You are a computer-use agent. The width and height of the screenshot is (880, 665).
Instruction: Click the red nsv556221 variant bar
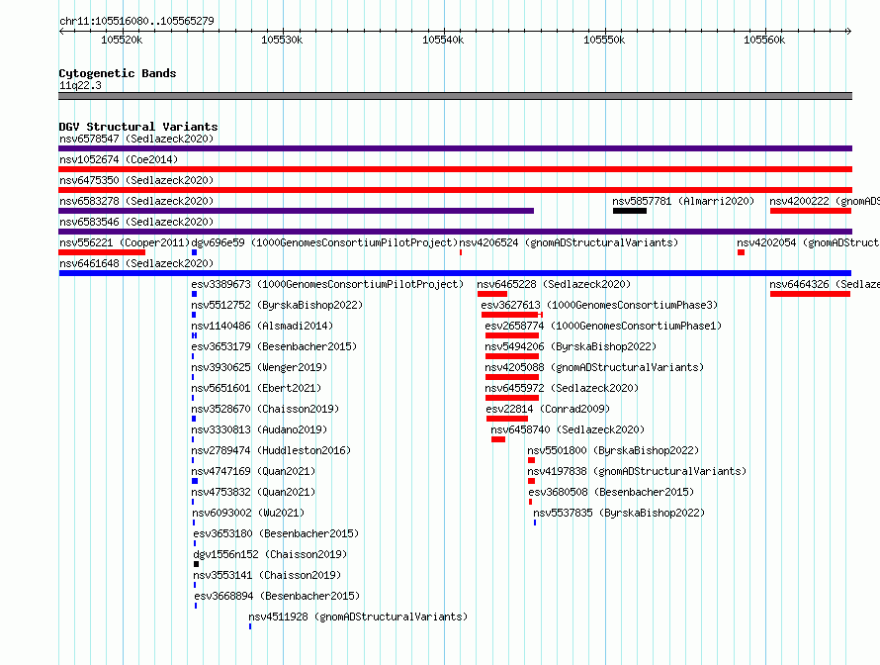coord(102,252)
